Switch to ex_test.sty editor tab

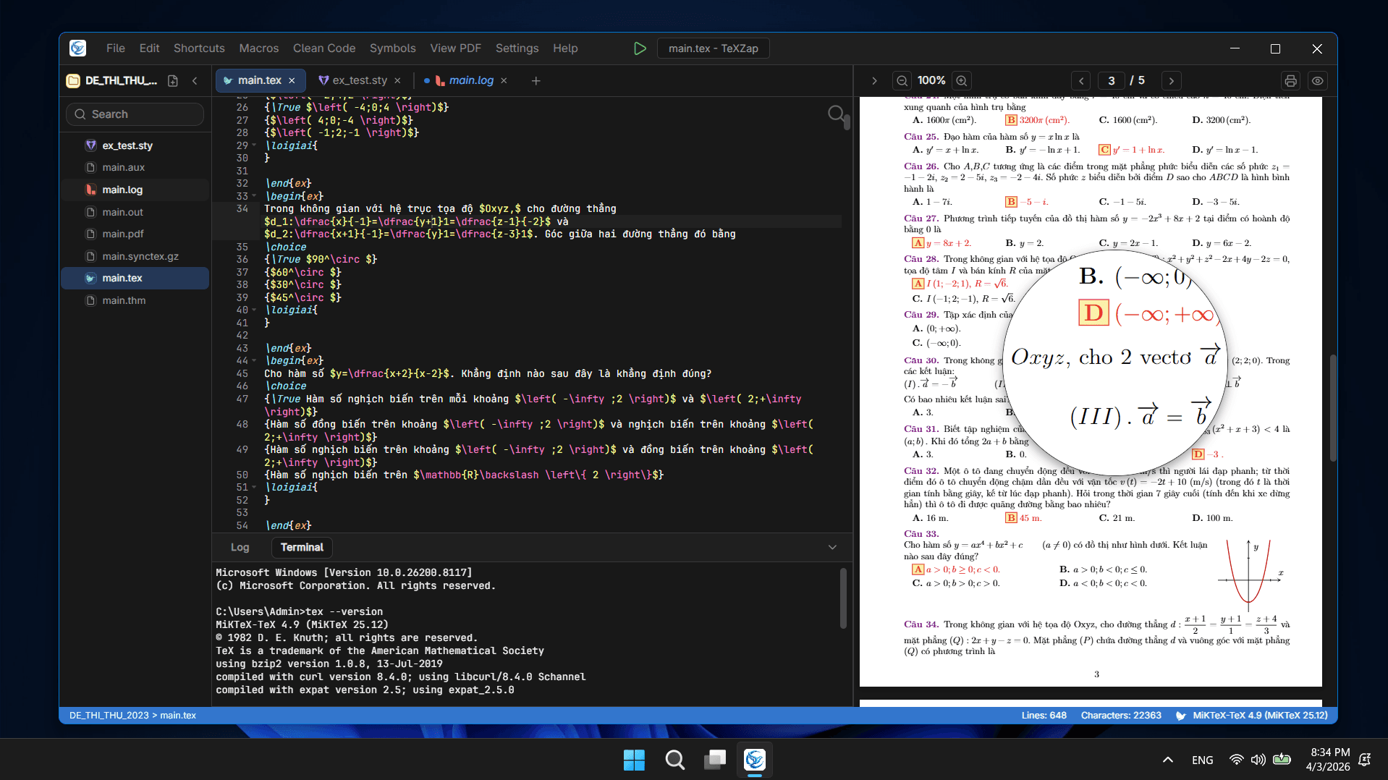click(x=360, y=80)
